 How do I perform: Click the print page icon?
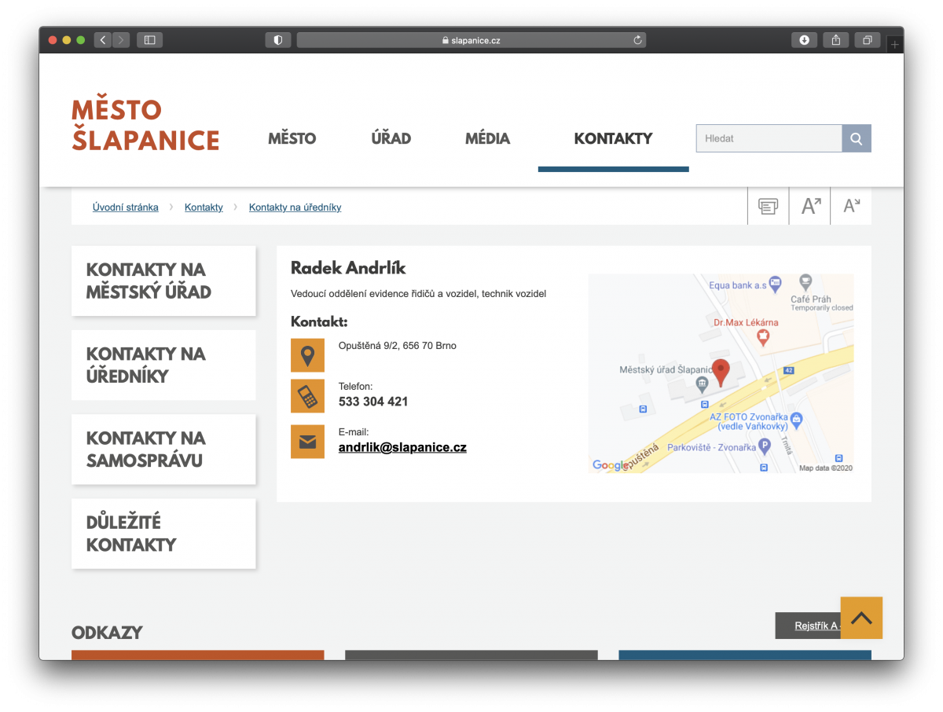tap(768, 207)
